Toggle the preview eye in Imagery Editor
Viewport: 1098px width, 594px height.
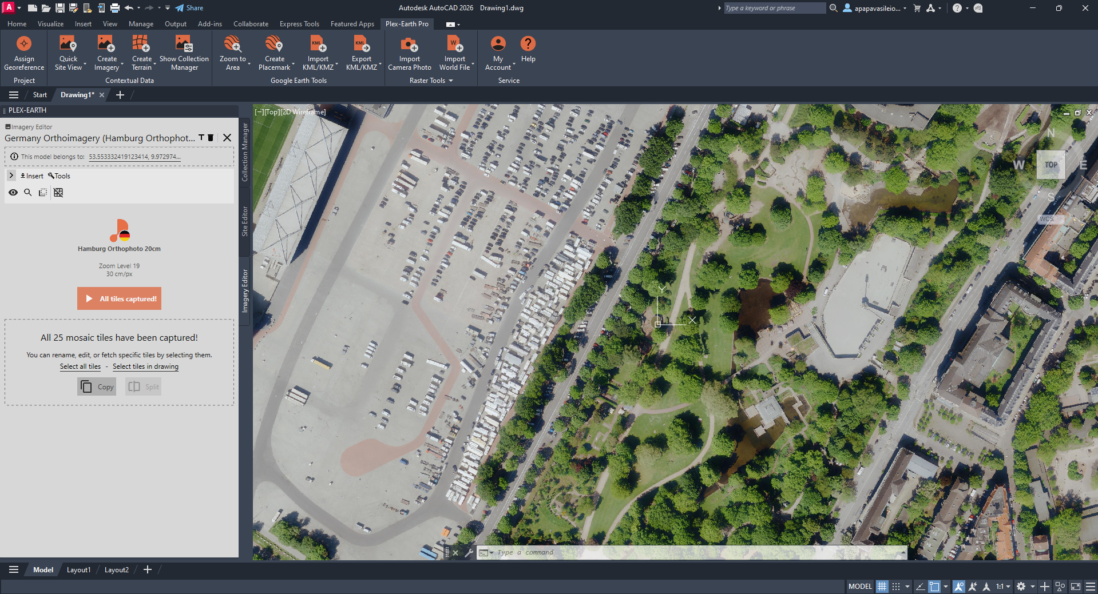(x=13, y=193)
